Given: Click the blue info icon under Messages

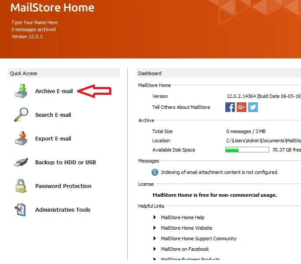Looking at the screenshot, I should 155,172.
